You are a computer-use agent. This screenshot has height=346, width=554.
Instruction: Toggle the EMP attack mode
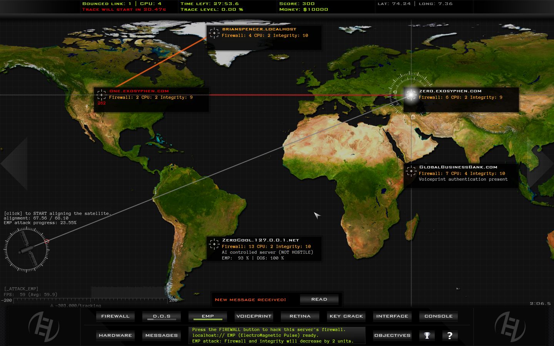207,316
